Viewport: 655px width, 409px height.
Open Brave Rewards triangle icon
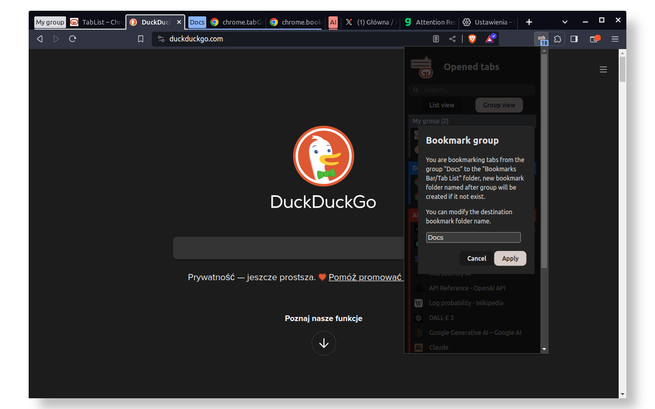(490, 38)
